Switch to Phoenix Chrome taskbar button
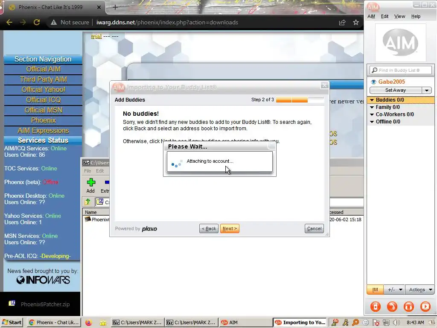The height and width of the screenshot is (328, 437). pos(54,322)
